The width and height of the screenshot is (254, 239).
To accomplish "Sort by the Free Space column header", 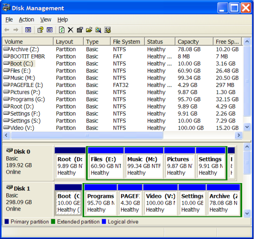I will click(x=227, y=42).
